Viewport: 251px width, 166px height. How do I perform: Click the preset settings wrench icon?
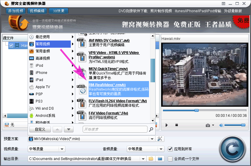(x=160, y=139)
